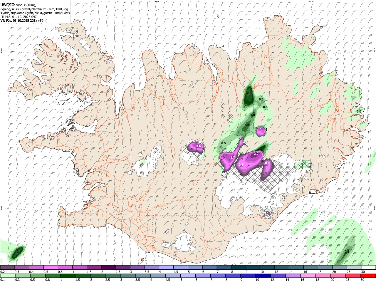Click the 64N latitude label on the right edge
The width and height of the screenshot is (376, 282).
[x=375, y=208]
